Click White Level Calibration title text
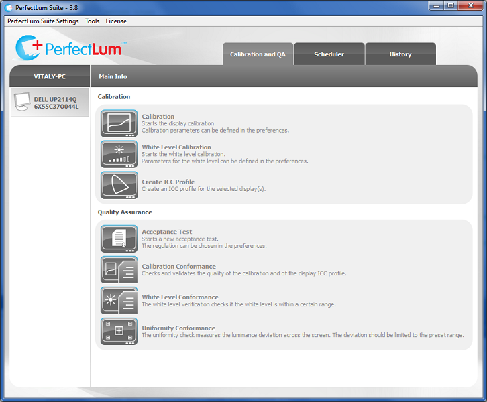Screen dimensions: 487x402 pyautogui.click(x=176, y=147)
